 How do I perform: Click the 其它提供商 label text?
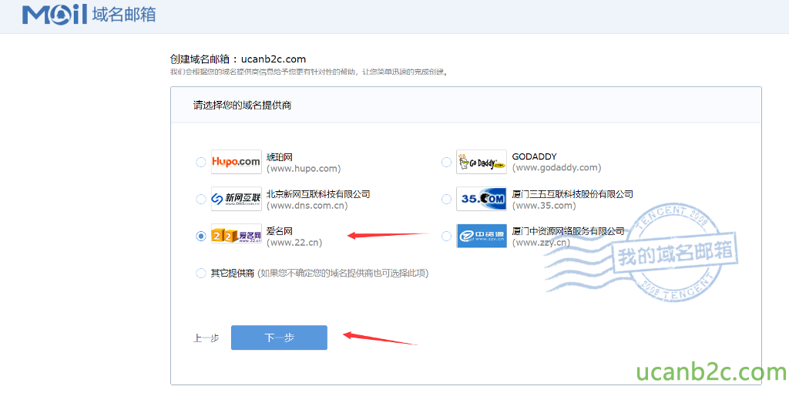233,274
